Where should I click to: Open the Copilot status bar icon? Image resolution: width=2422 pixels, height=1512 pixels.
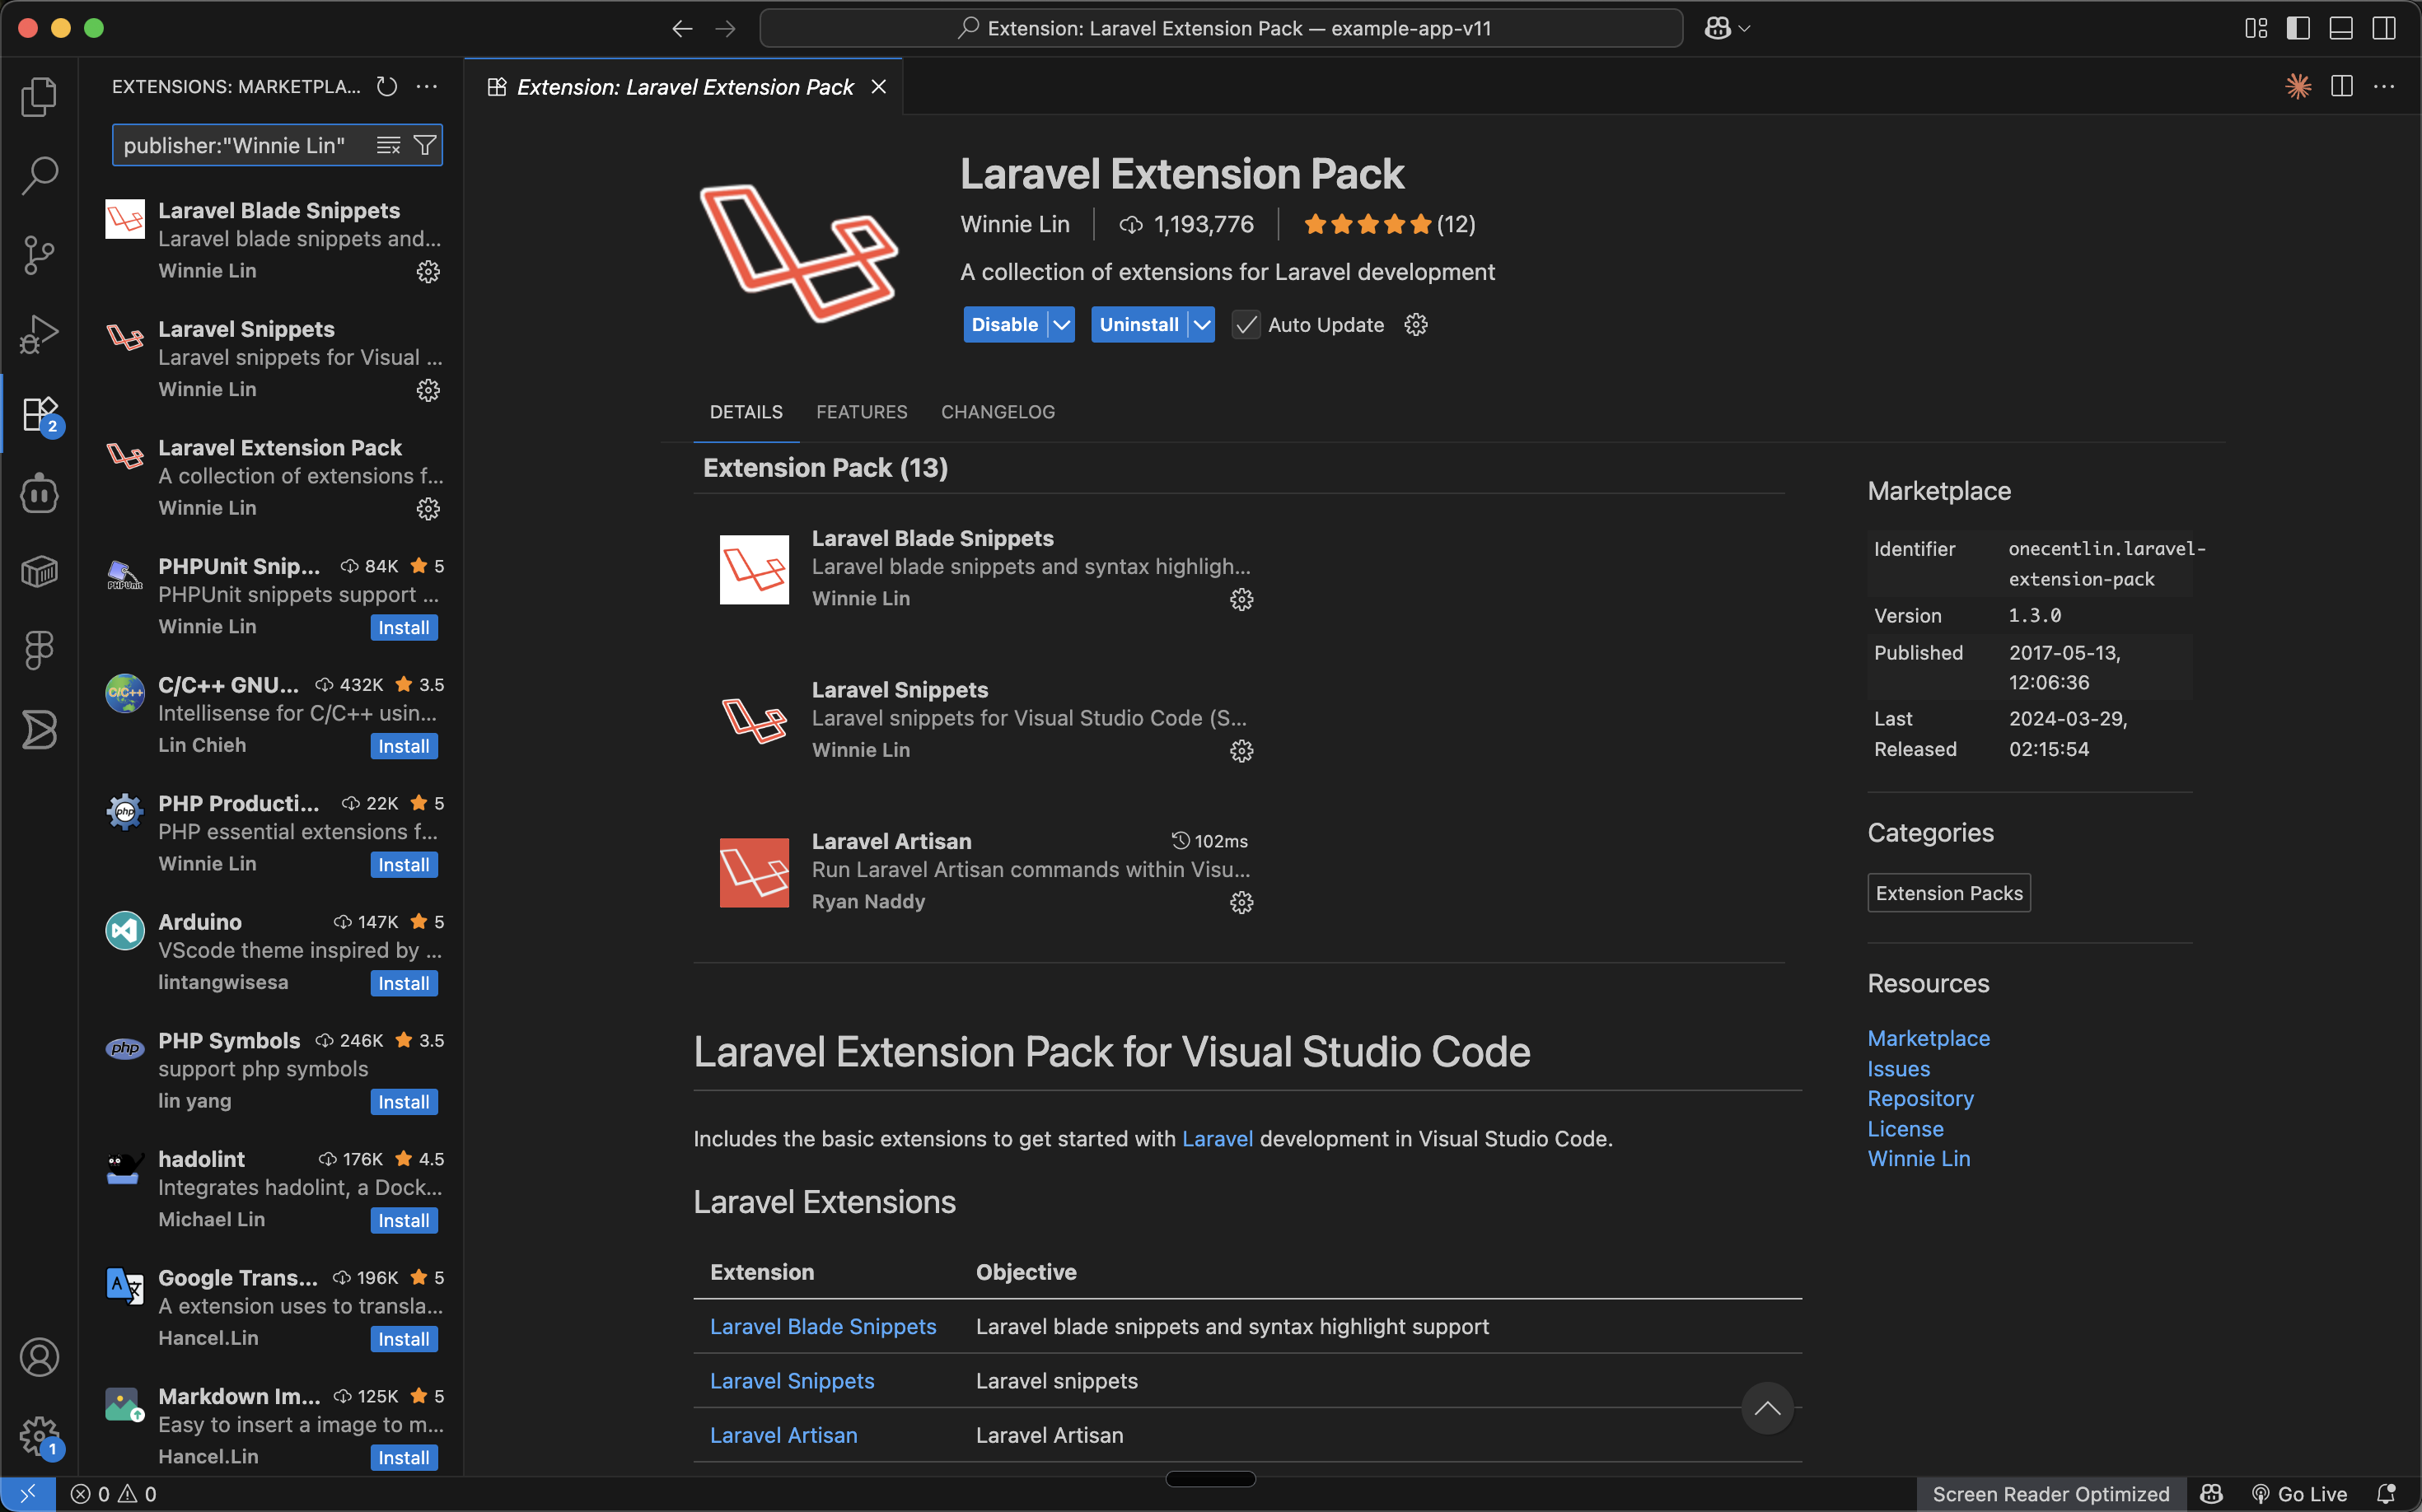coord(2212,1494)
